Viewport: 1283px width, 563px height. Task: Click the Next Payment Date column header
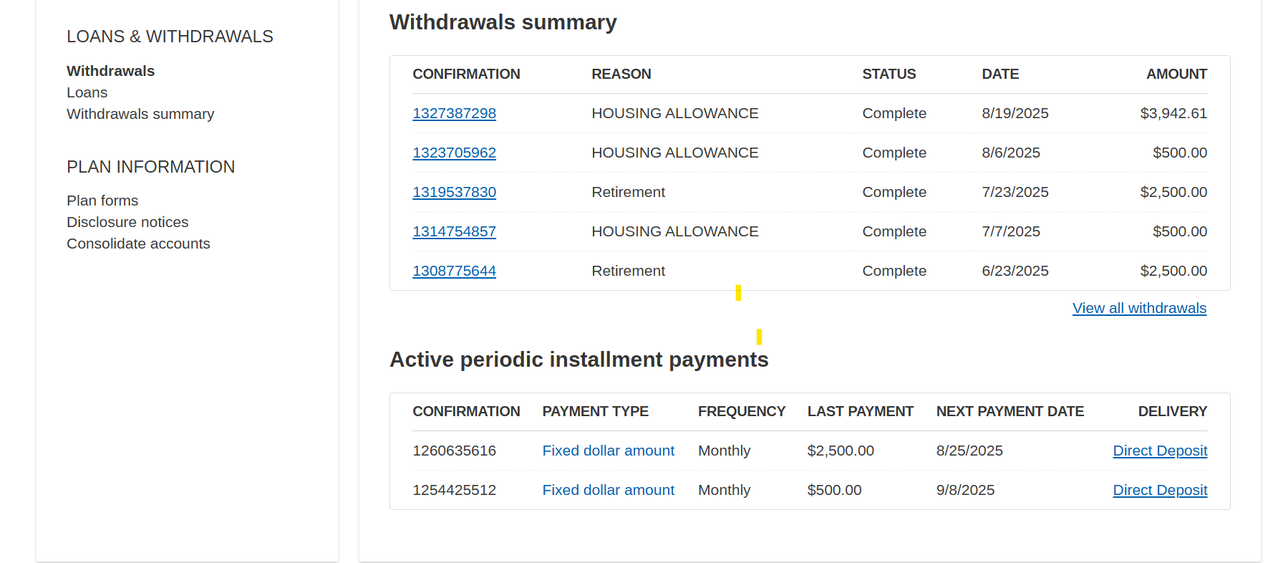click(1010, 411)
